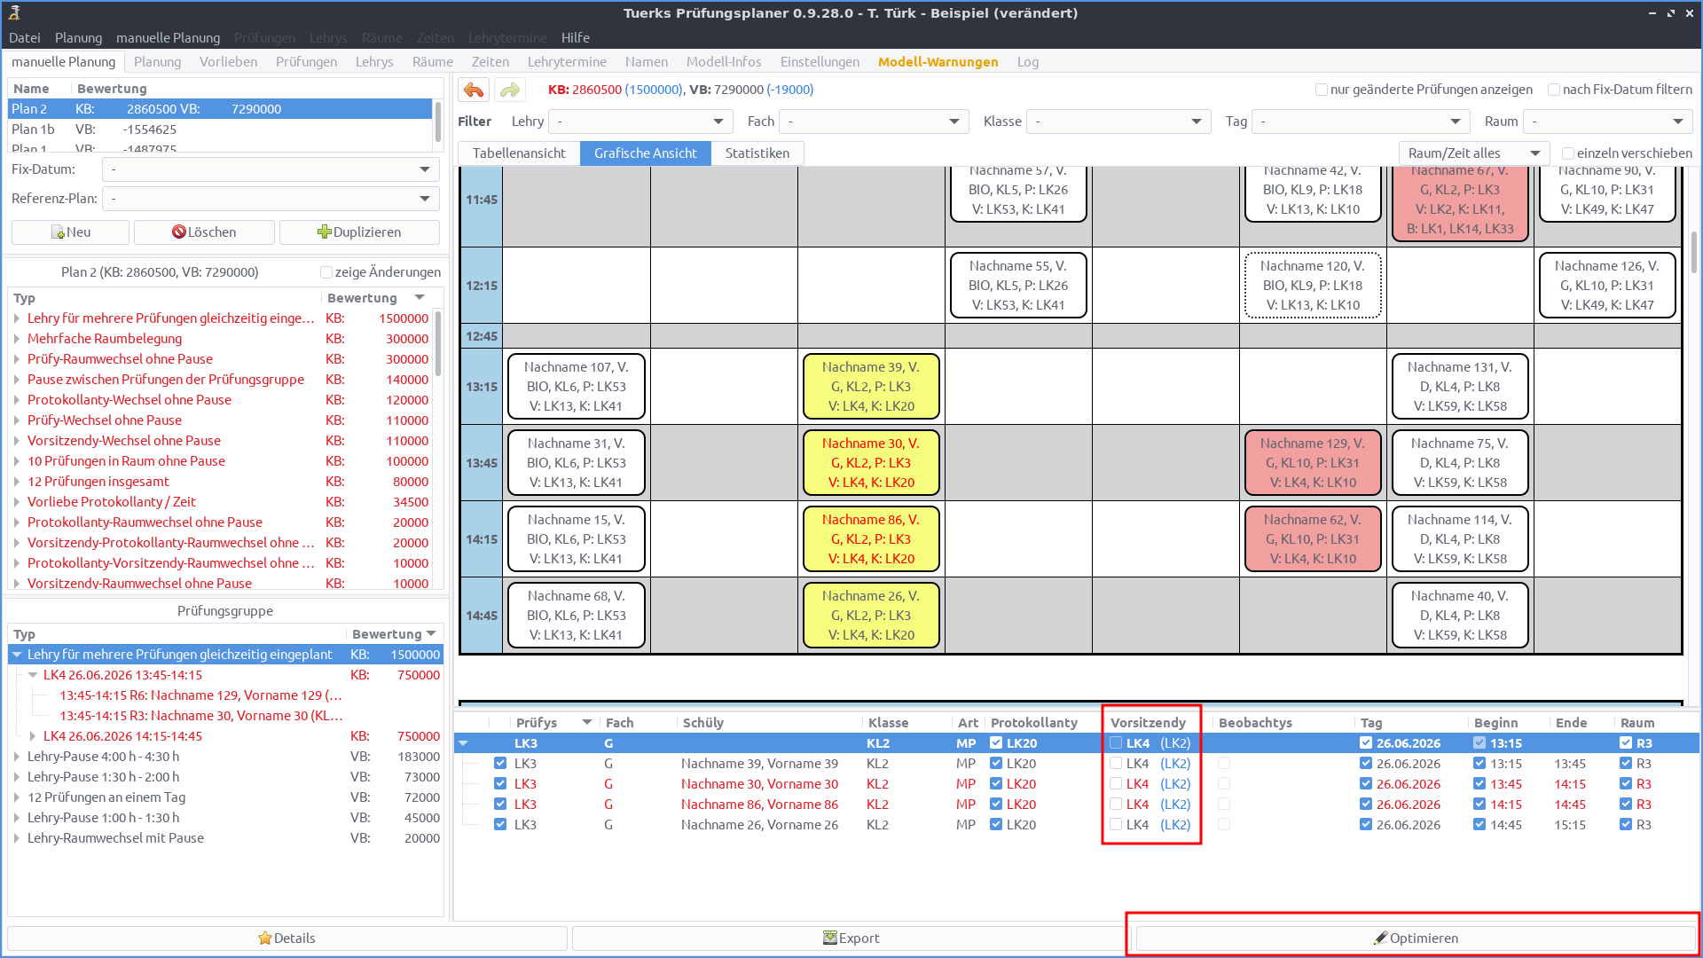Enable 'nur geänderte Prüfungen anzeigen'
This screenshot has height=958, width=1703.
(1322, 90)
